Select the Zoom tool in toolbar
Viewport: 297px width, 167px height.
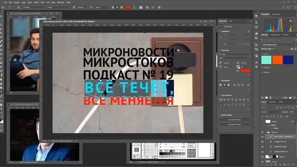1,109
